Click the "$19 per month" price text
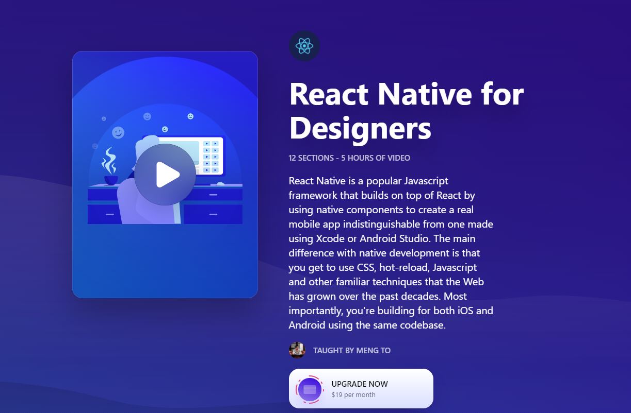 coord(353,395)
